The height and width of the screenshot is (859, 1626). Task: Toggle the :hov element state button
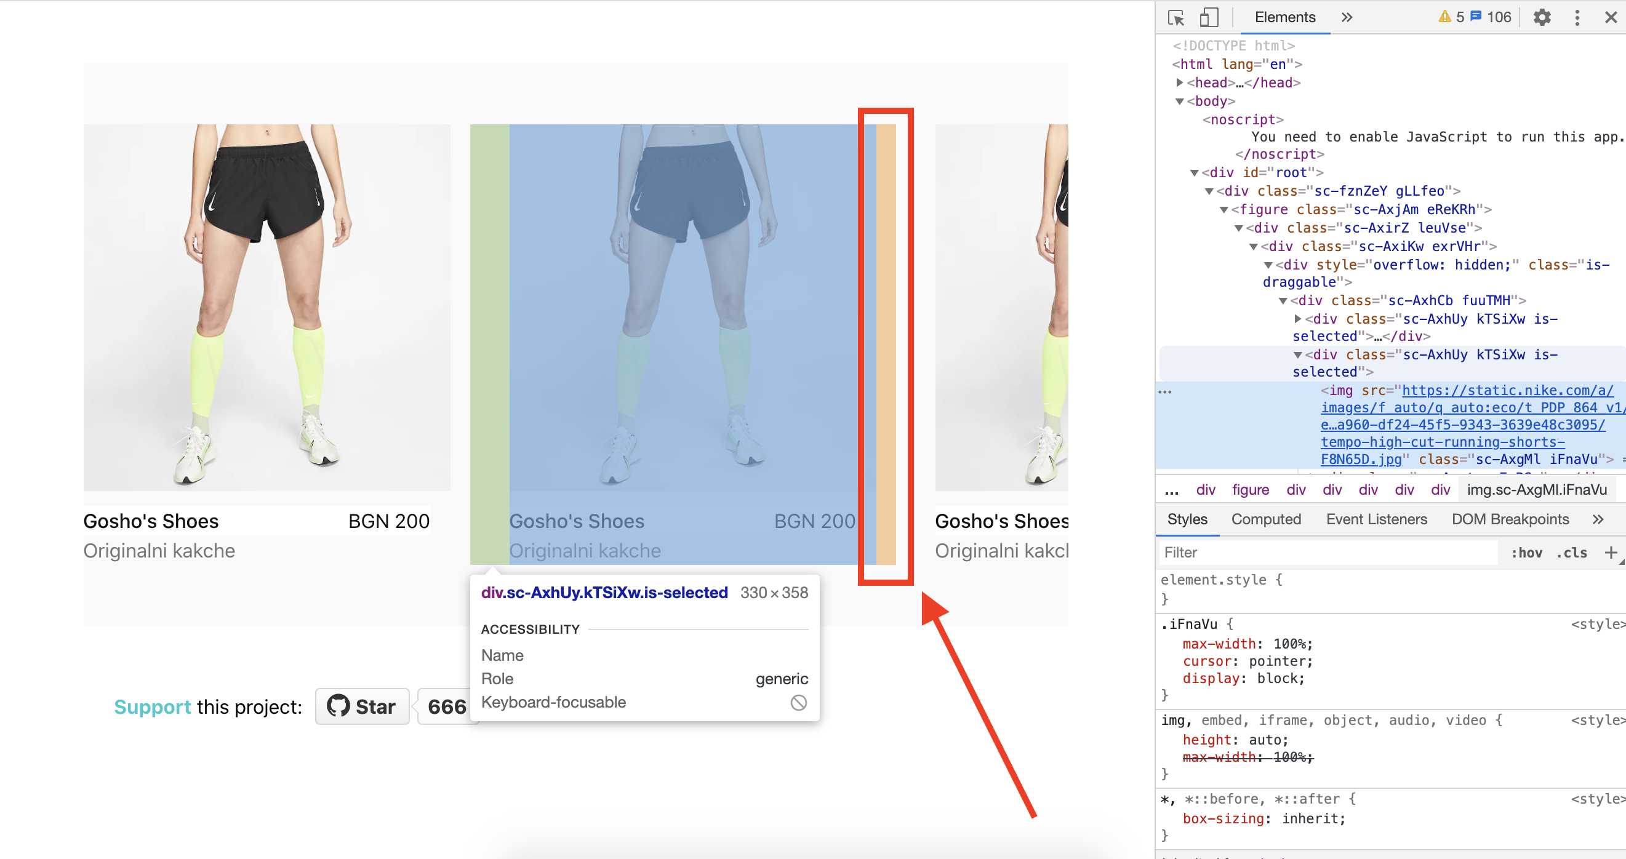point(1526,553)
